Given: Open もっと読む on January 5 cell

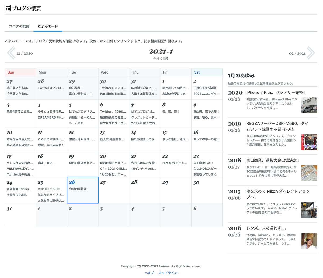Looking at the screenshot, I should (x=76, y=123).
